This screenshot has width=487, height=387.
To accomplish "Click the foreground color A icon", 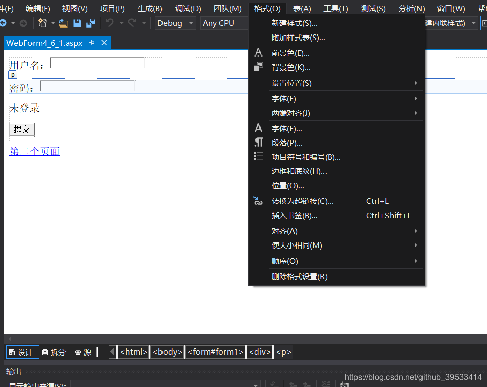I will [x=258, y=53].
